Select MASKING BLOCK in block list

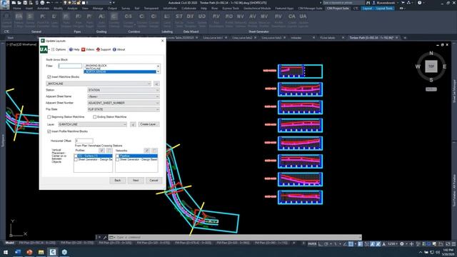tap(120, 66)
